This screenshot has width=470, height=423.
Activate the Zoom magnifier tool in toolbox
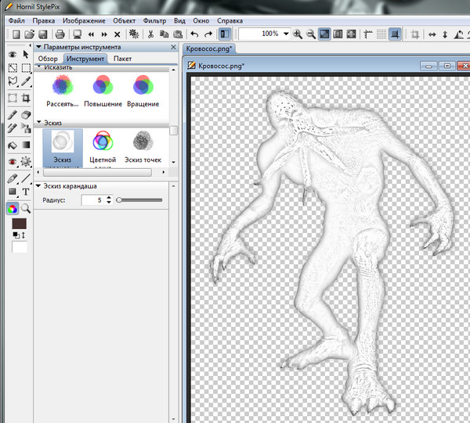[x=26, y=208]
